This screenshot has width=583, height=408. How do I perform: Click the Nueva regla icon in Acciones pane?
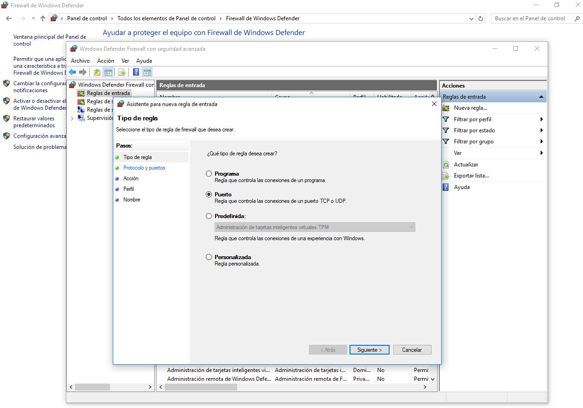446,108
